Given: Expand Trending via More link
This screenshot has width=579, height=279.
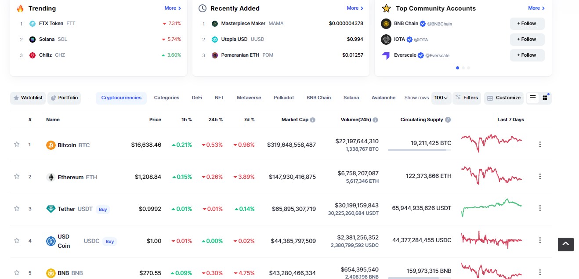Looking at the screenshot, I should pos(173,8).
